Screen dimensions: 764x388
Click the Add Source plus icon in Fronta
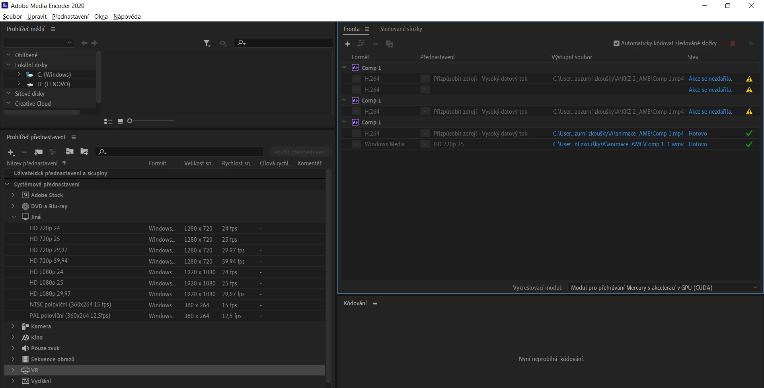pos(347,44)
